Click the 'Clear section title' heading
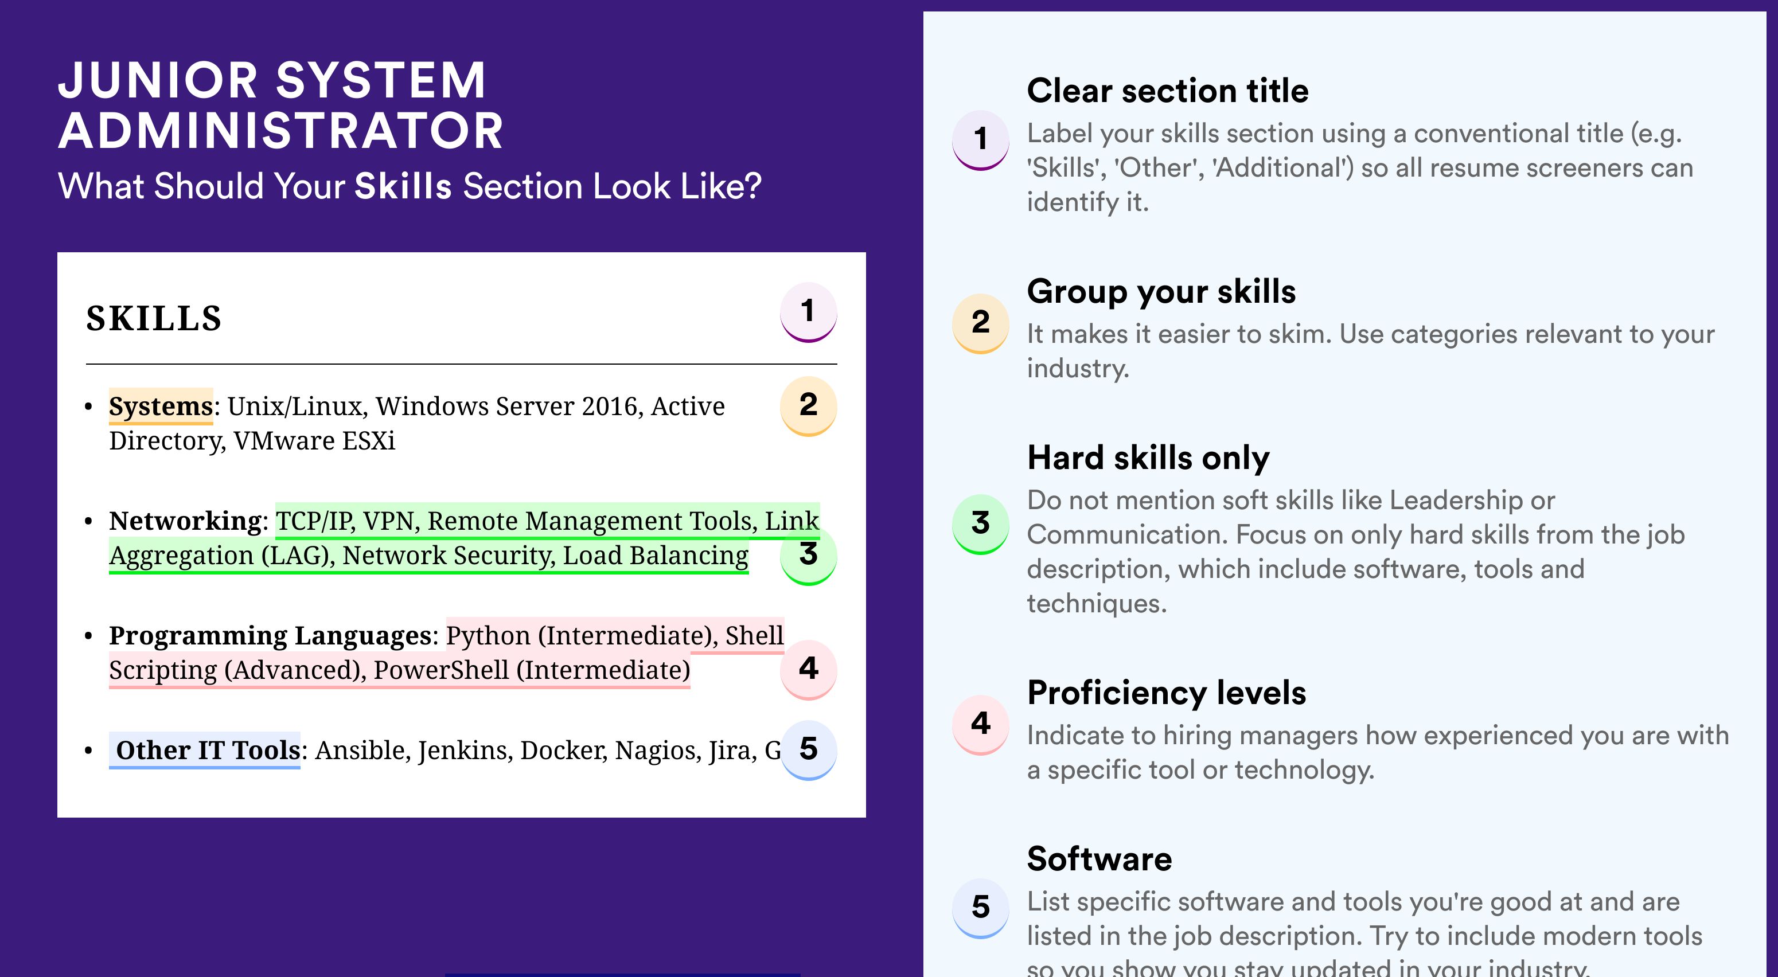The height and width of the screenshot is (977, 1778). point(1167,91)
